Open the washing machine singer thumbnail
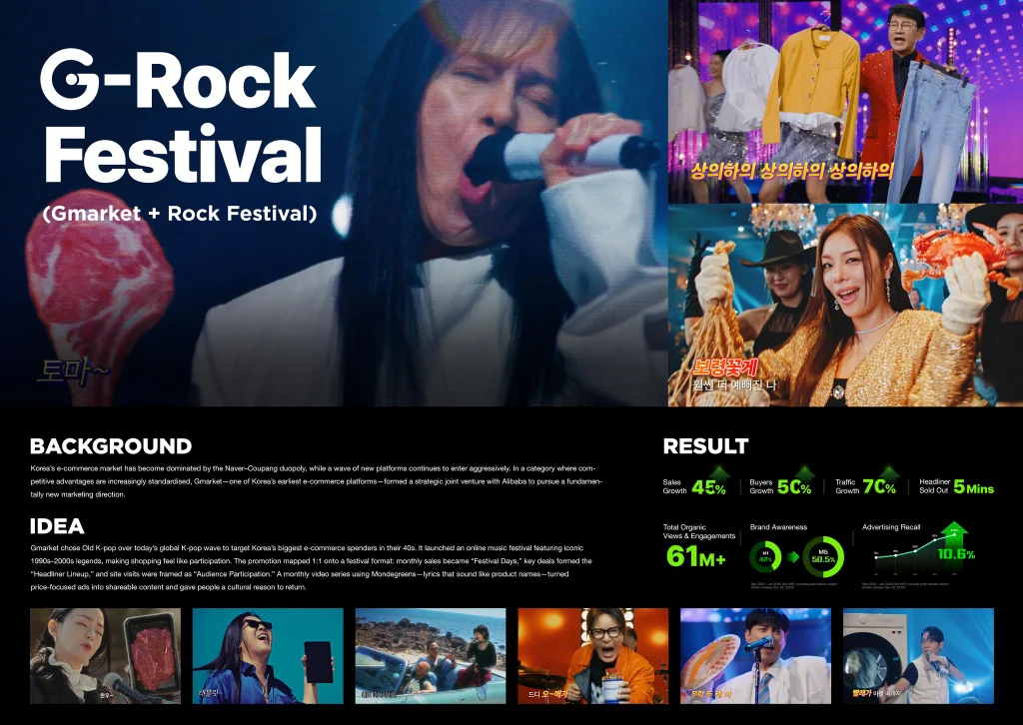 [x=918, y=656]
